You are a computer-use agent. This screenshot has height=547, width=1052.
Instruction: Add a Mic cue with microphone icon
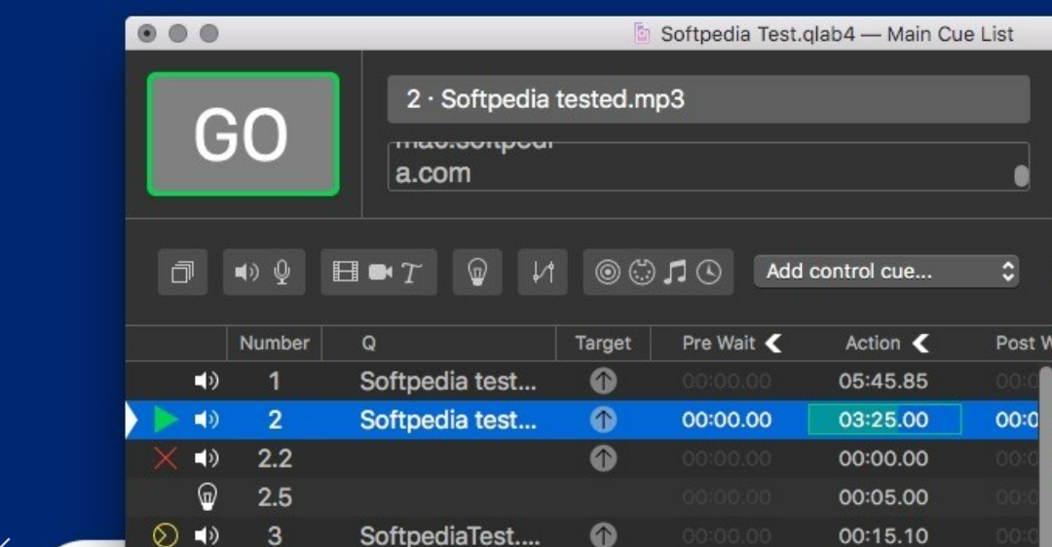(282, 273)
